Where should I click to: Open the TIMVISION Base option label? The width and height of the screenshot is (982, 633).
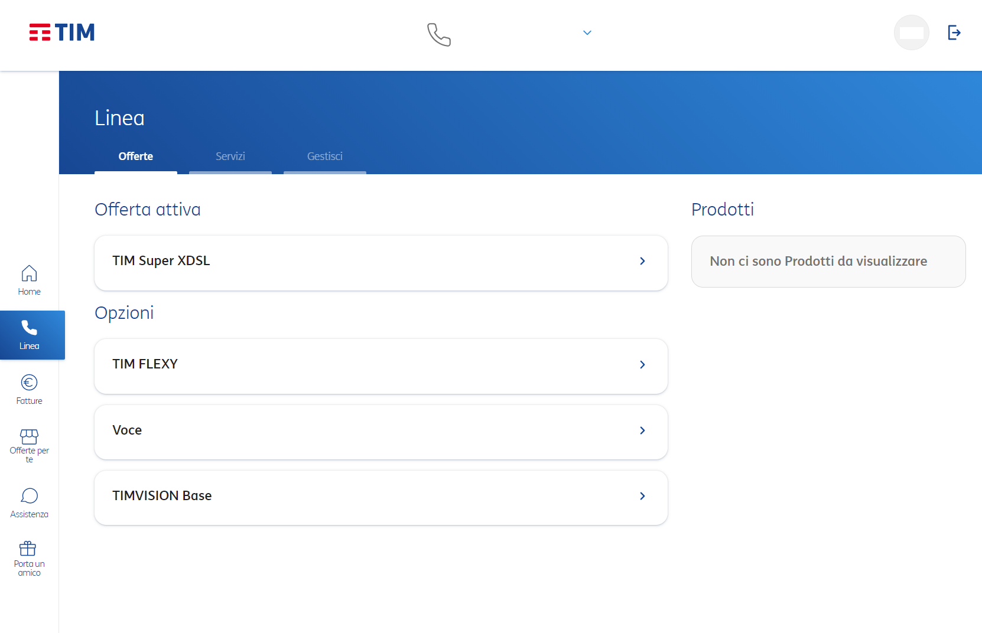click(162, 496)
